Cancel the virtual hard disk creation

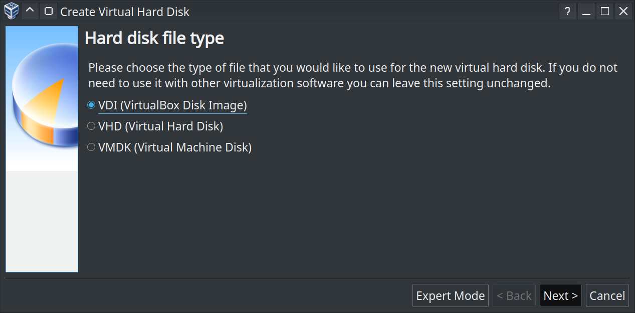(607, 296)
